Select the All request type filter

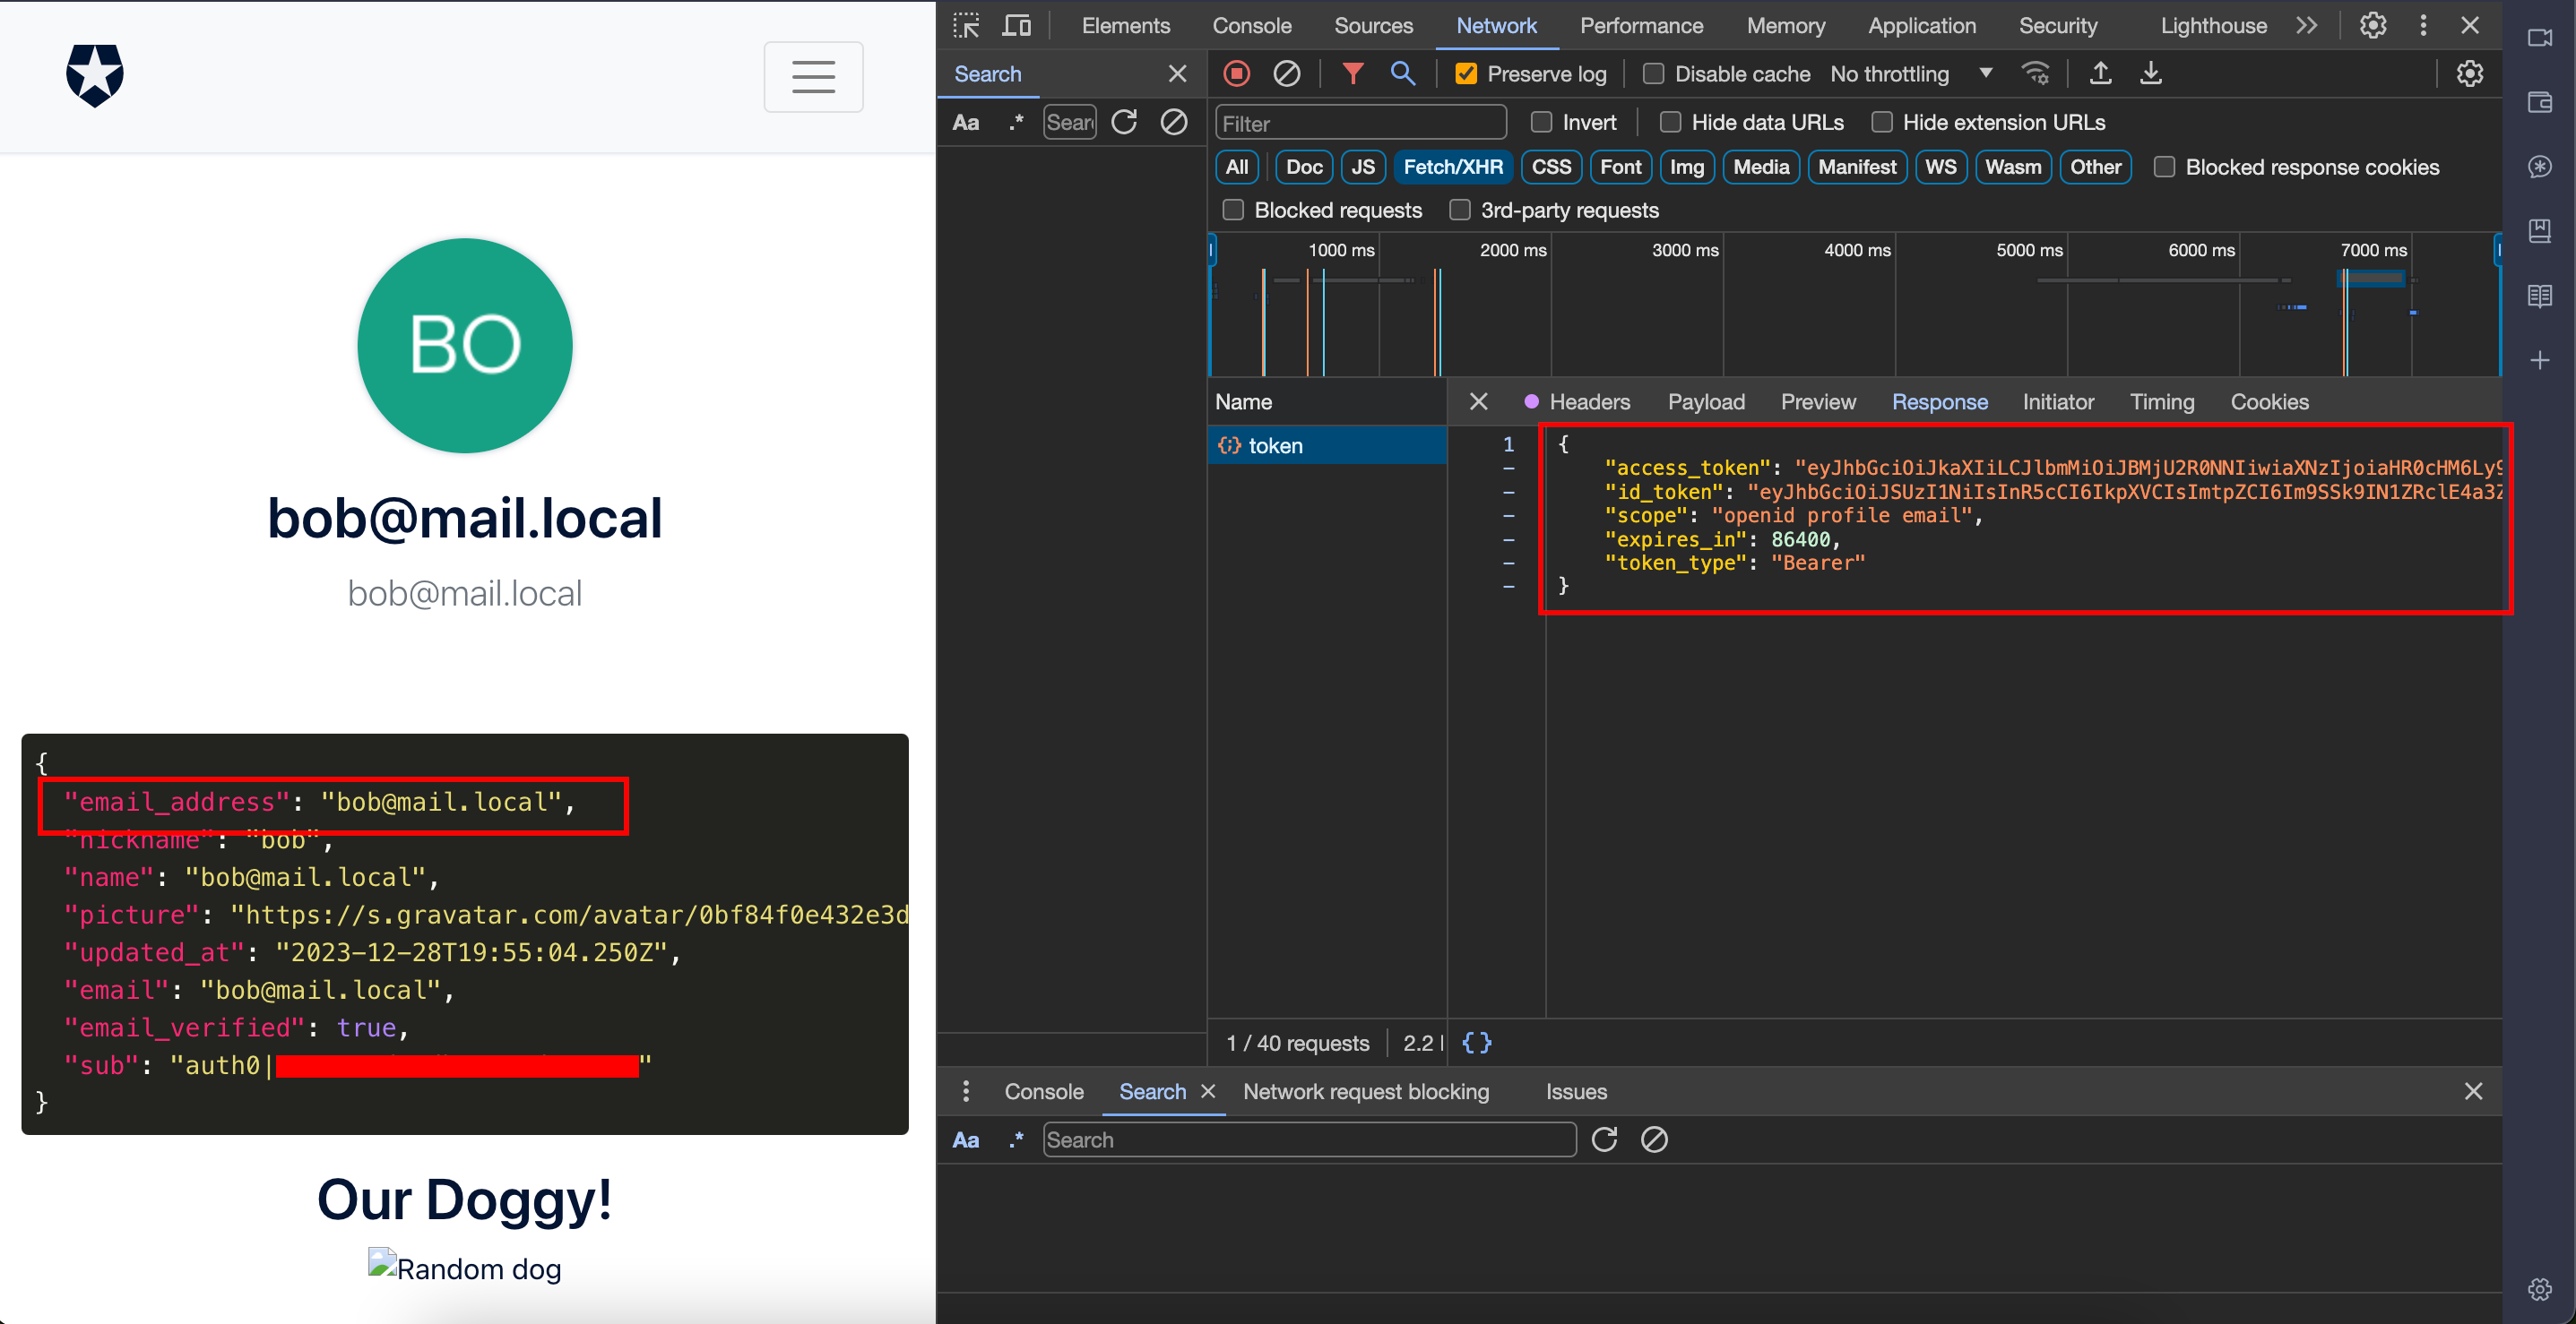(1236, 167)
